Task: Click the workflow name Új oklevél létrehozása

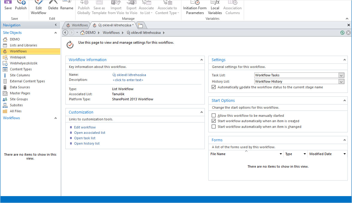Action: point(129,75)
